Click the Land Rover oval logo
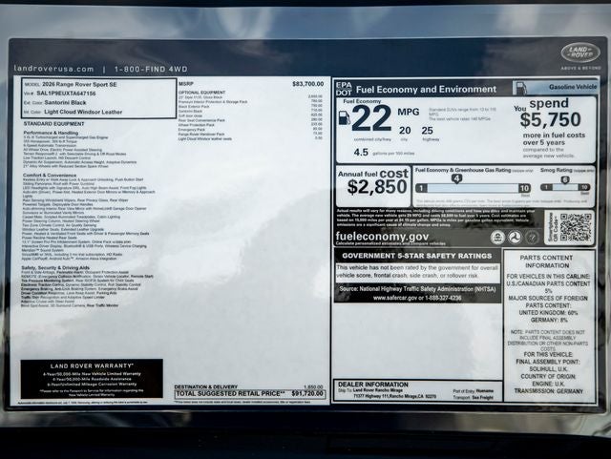The width and height of the screenshot is (611, 459). click(580, 52)
